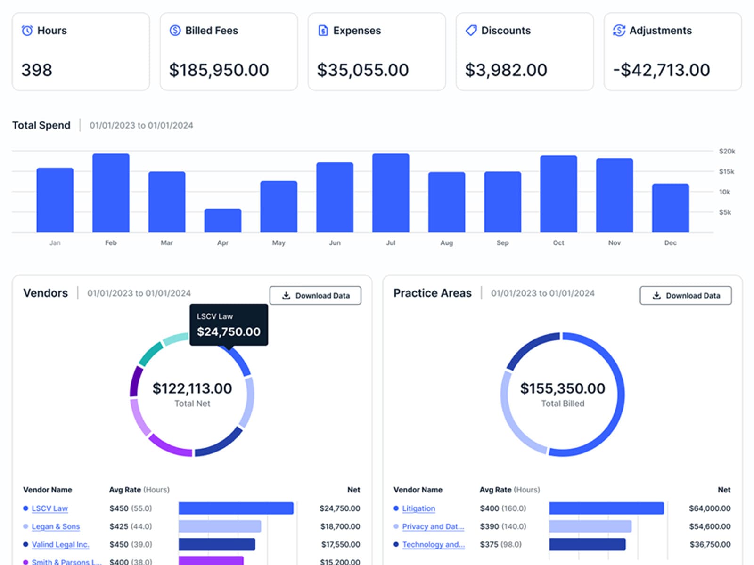Open the Litigation practice area link
Image resolution: width=754 pixels, height=565 pixels.
pyautogui.click(x=418, y=508)
